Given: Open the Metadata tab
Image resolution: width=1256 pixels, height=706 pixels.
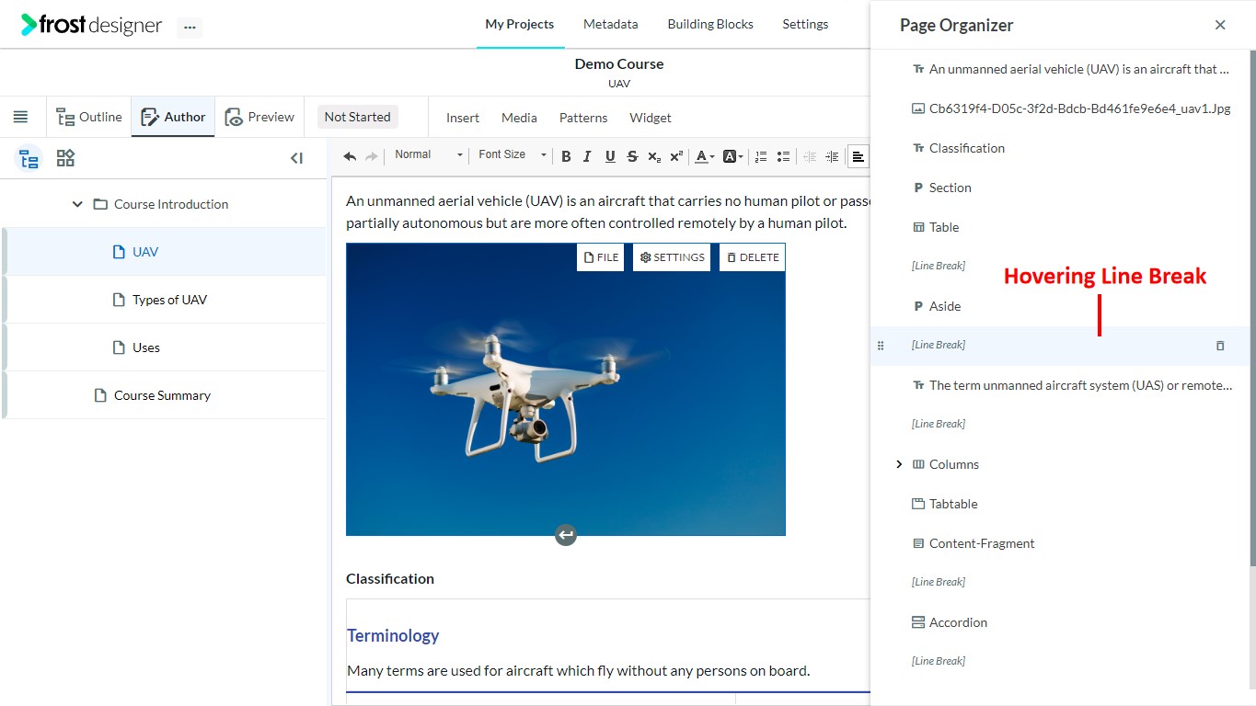Looking at the screenshot, I should click(x=610, y=24).
